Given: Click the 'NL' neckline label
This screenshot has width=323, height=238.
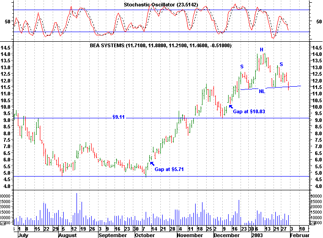Looking at the screenshot, I should point(262,91).
